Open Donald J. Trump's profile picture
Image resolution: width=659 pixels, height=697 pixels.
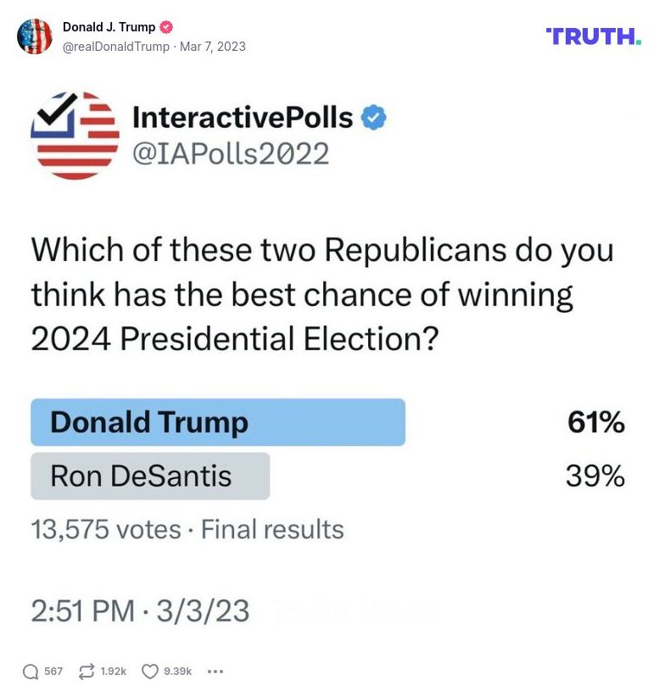pos(36,37)
